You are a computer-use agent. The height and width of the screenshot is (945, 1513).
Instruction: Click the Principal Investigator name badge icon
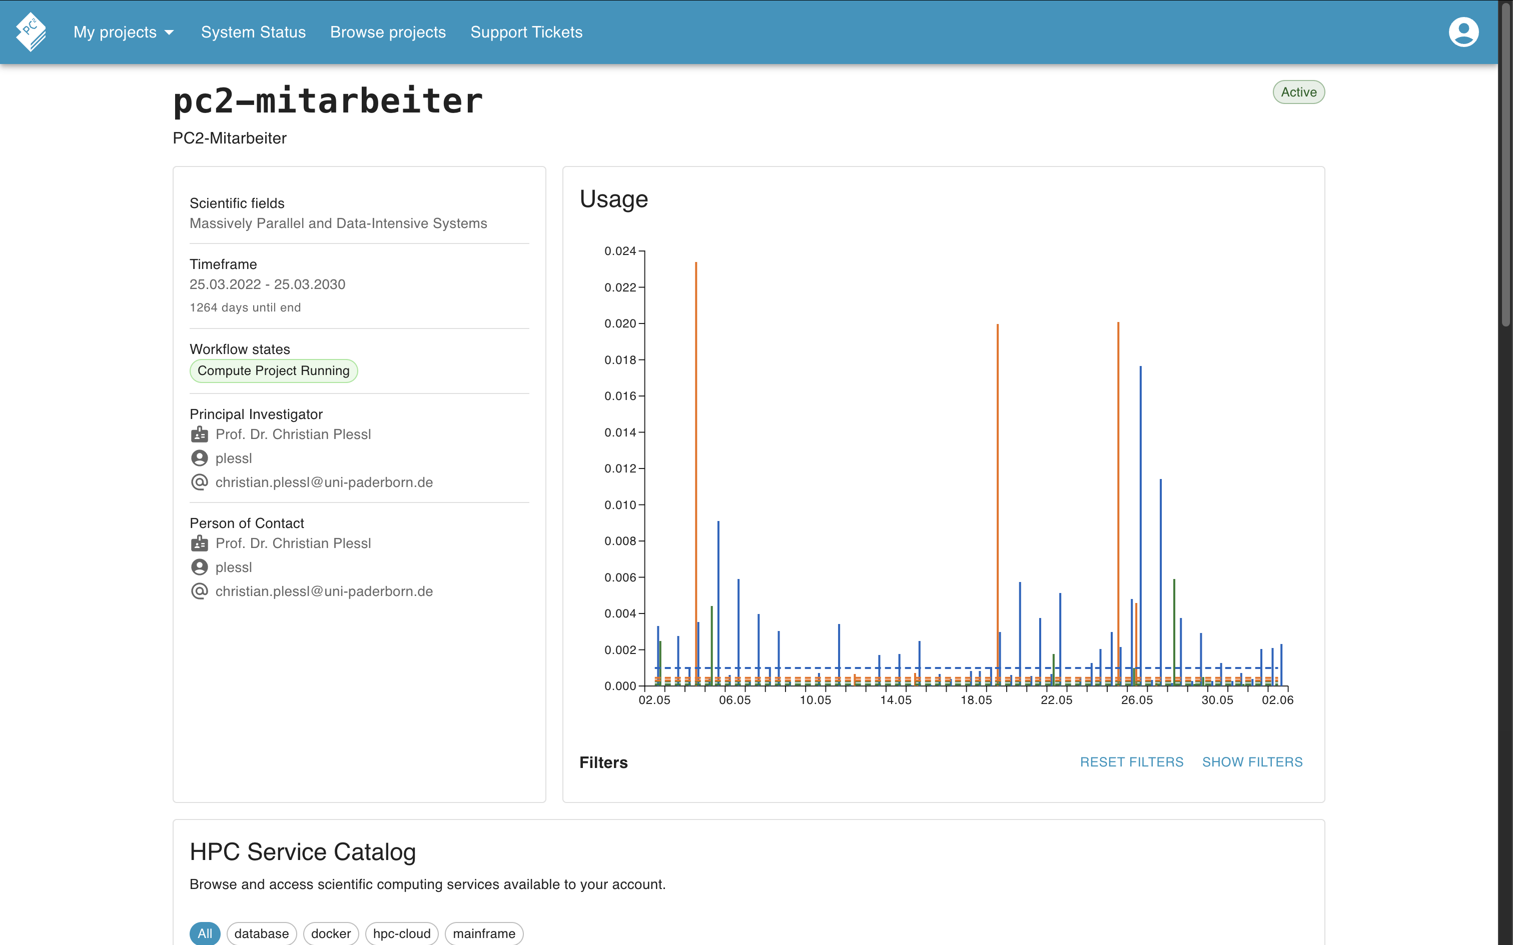point(200,434)
